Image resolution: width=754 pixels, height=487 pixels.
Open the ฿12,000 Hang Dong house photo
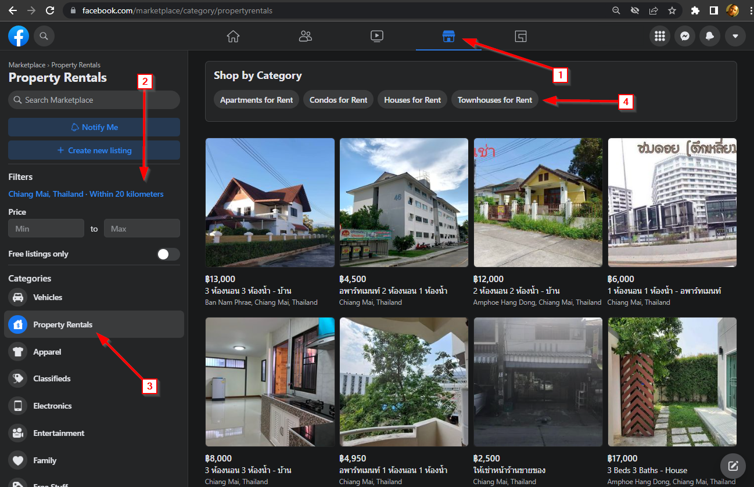pos(538,203)
